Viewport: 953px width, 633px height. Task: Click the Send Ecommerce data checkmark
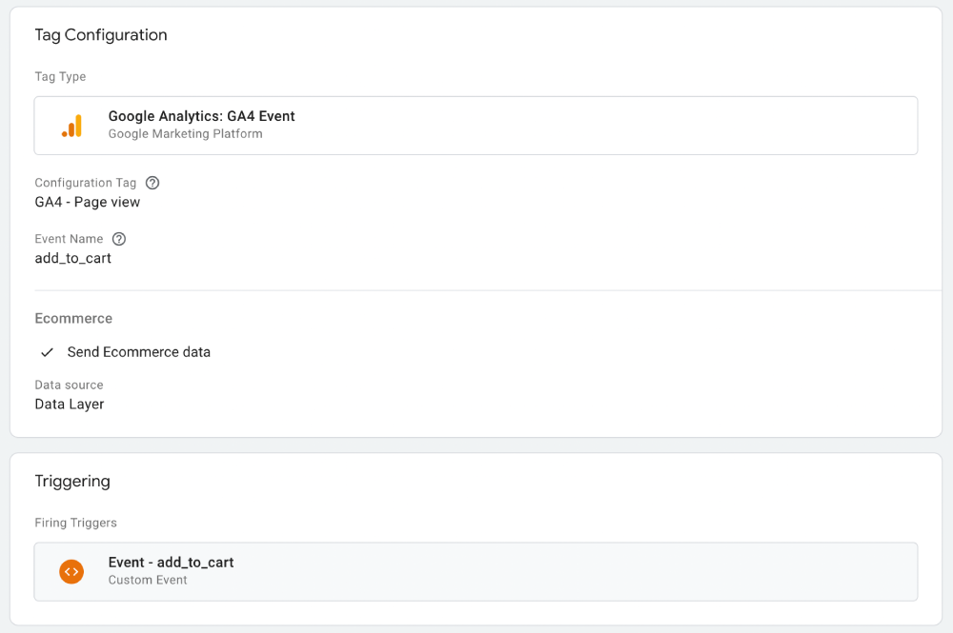[x=48, y=352]
